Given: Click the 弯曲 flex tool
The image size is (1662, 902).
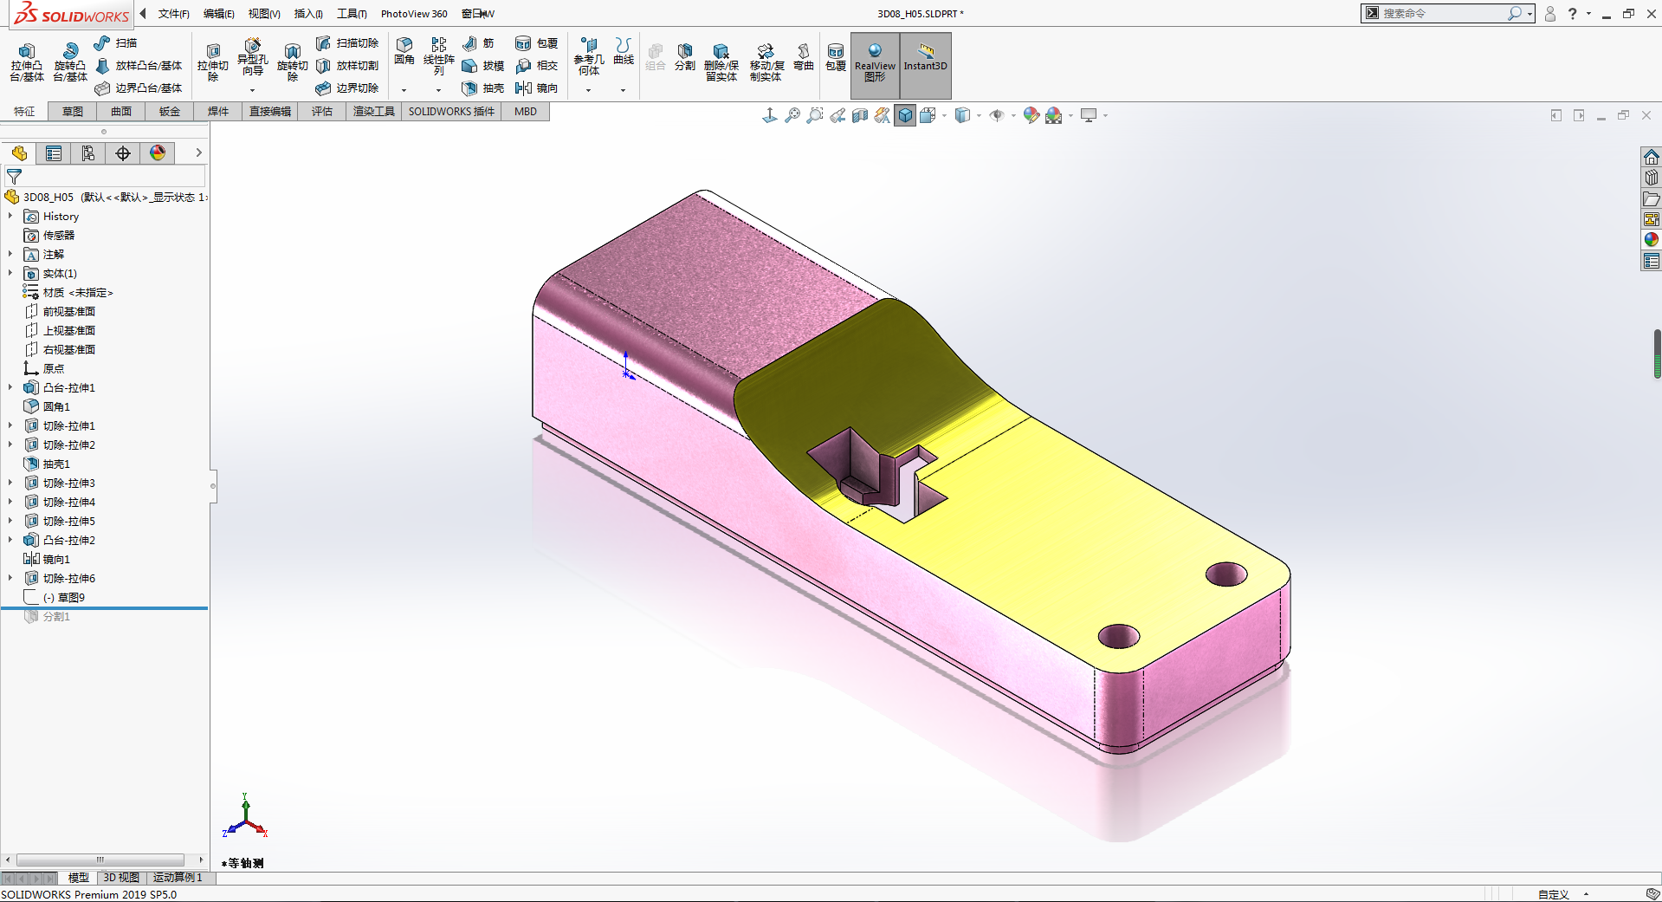Looking at the screenshot, I should pyautogui.click(x=804, y=56).
